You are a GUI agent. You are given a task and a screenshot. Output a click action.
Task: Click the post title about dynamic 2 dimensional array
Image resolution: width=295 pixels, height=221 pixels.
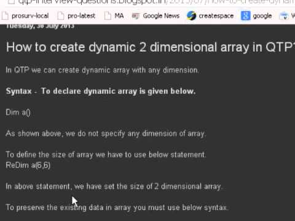151,47
